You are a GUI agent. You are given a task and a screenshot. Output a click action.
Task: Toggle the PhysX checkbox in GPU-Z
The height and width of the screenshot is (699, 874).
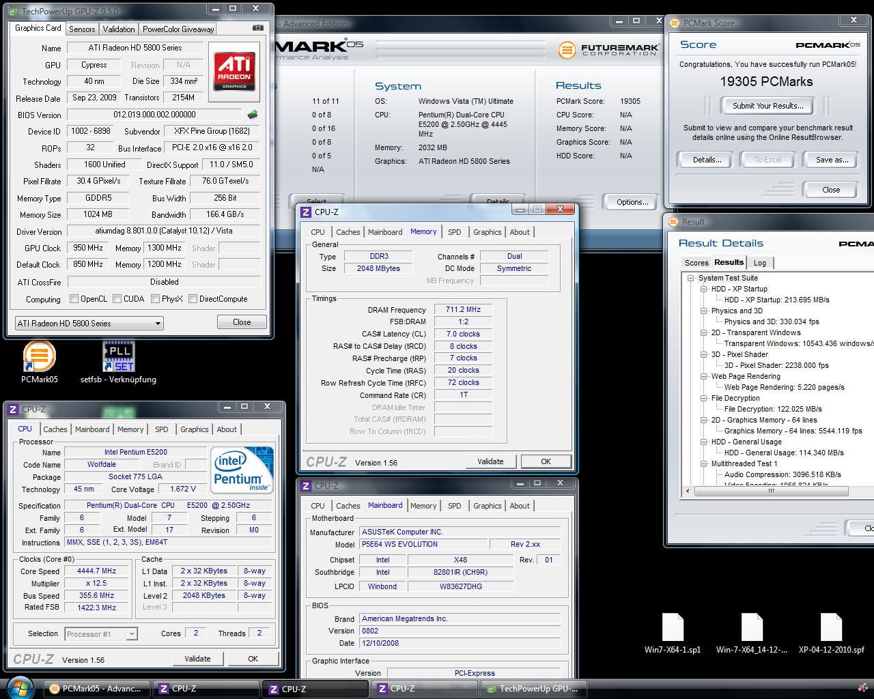[x=155, y=299]
